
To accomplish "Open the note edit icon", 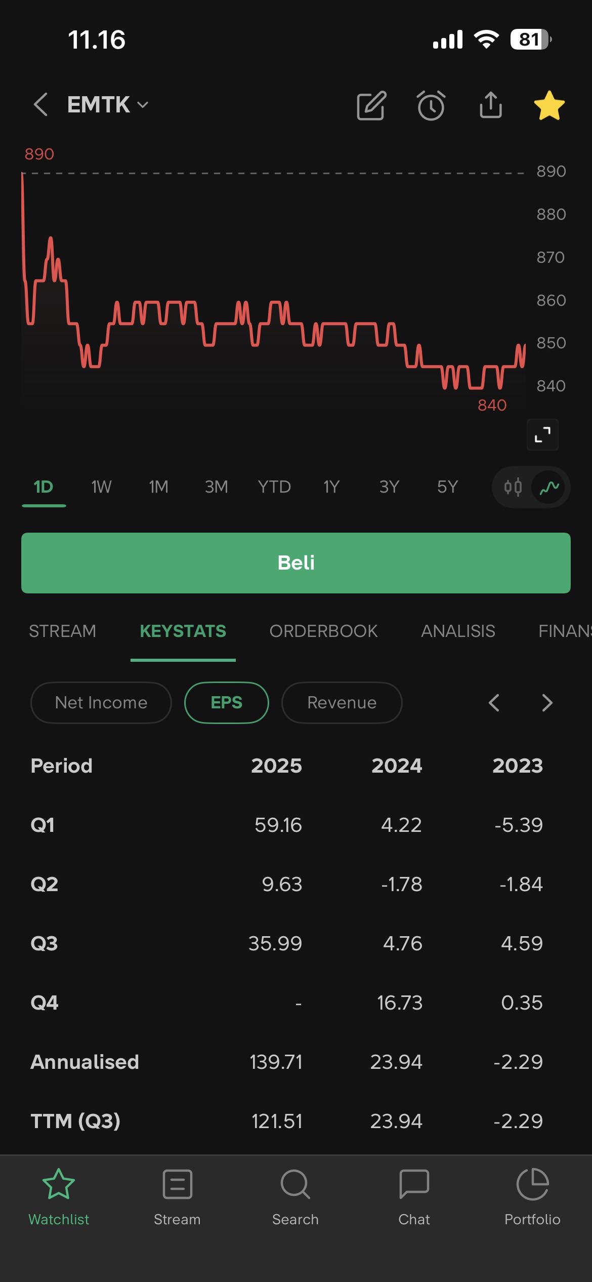I will [371, 106].
